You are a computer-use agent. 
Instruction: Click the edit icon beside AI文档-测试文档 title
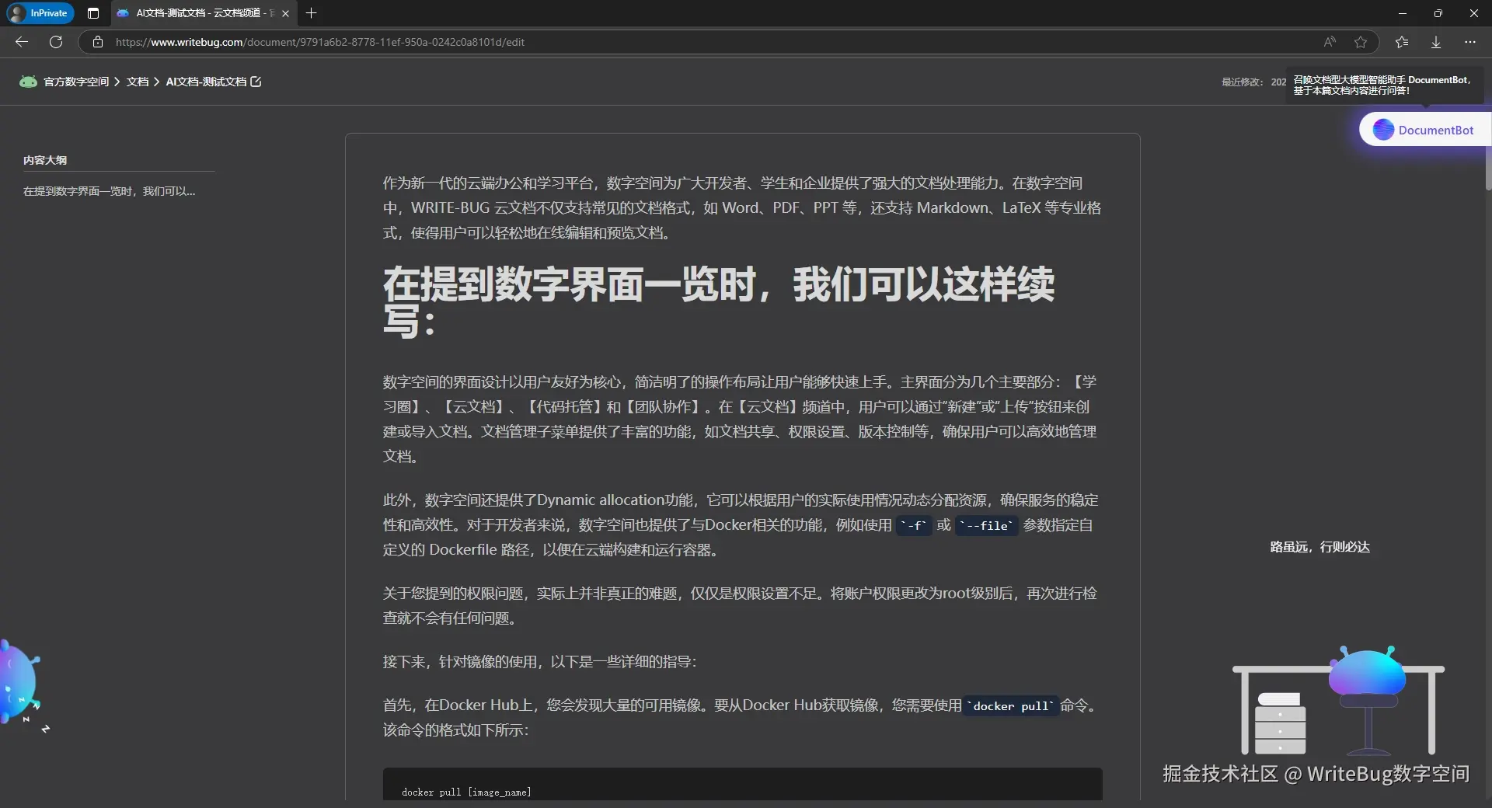tap(256, 82)
